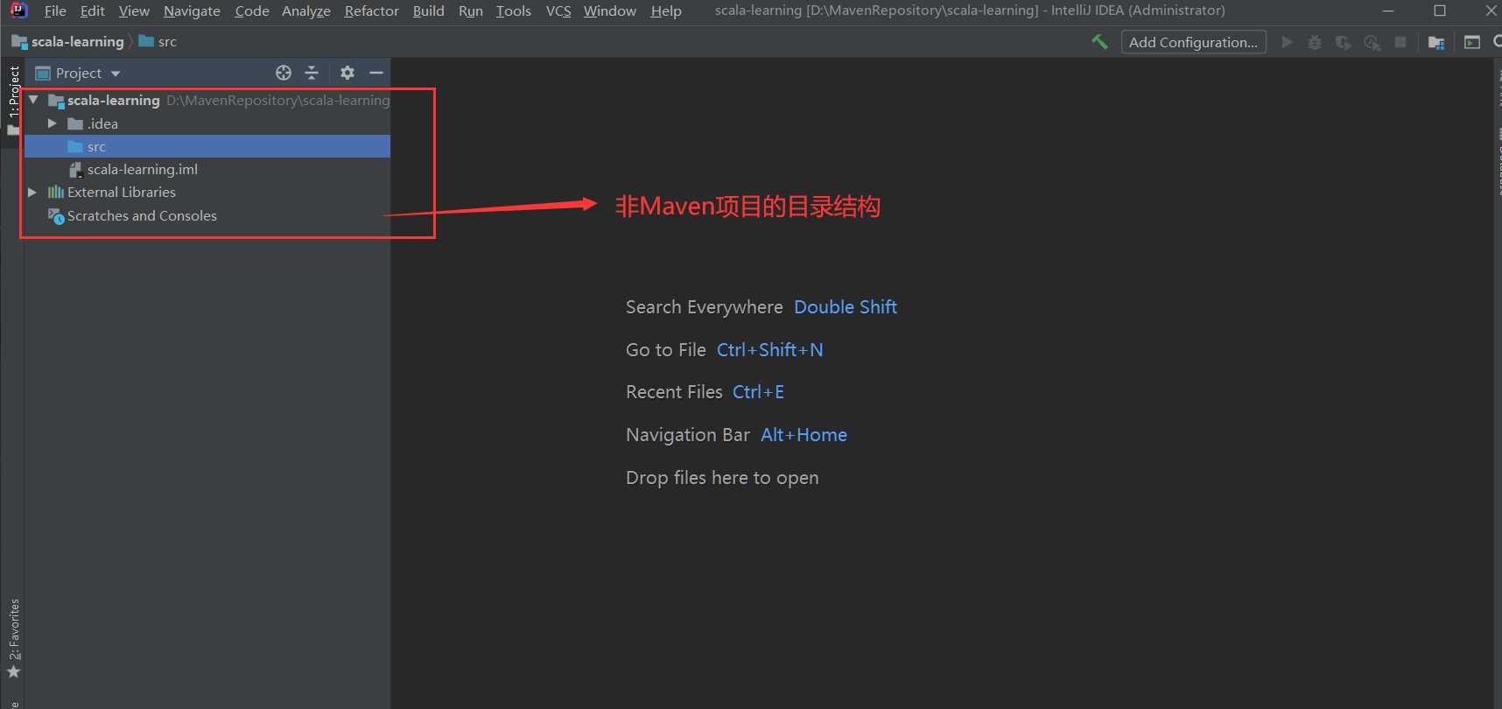Select scala-learning.iml file in tree
Image resolution: width=1502 pixels, height=709 pixels.
click(207, 169)
